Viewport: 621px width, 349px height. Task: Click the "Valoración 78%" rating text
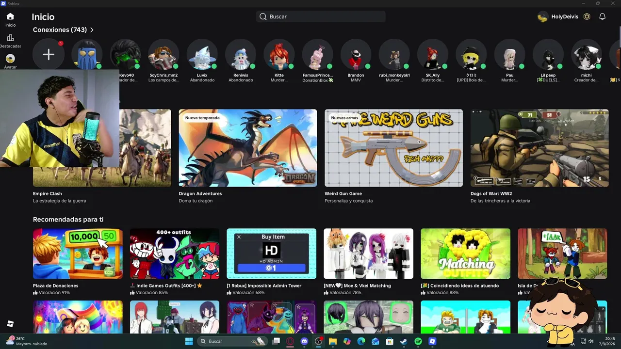[x=345, y=293]
